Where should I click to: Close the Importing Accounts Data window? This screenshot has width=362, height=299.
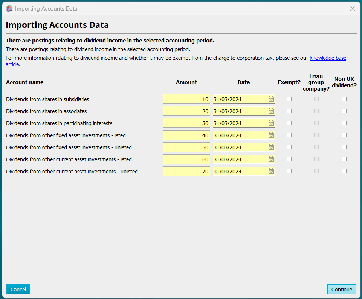point(353,8)
